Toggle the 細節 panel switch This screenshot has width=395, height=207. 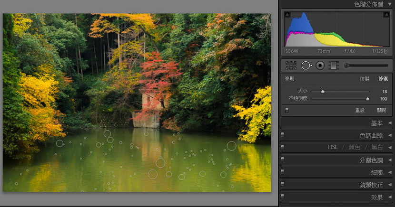[x=283, y=172]
